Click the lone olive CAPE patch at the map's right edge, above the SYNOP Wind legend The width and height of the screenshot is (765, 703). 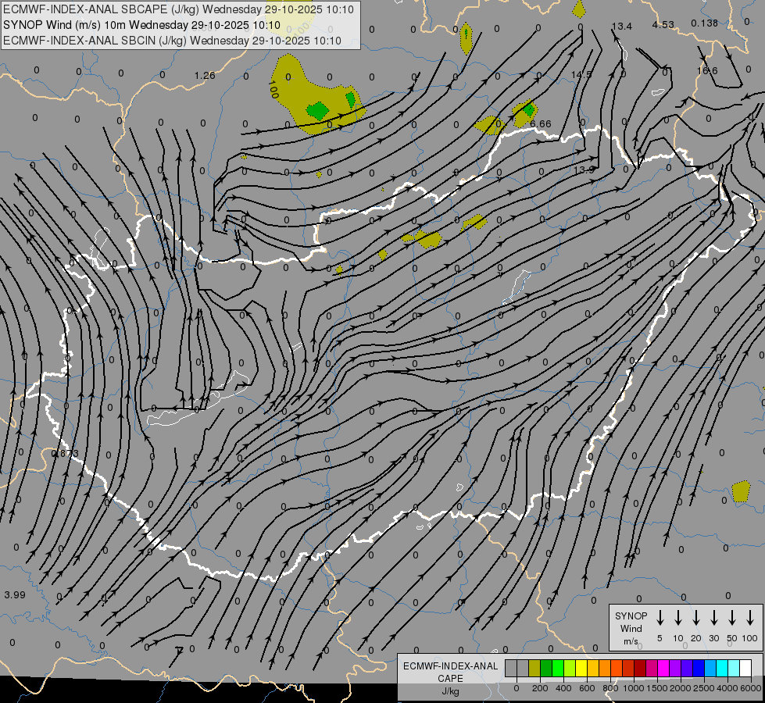coord(741,491)
